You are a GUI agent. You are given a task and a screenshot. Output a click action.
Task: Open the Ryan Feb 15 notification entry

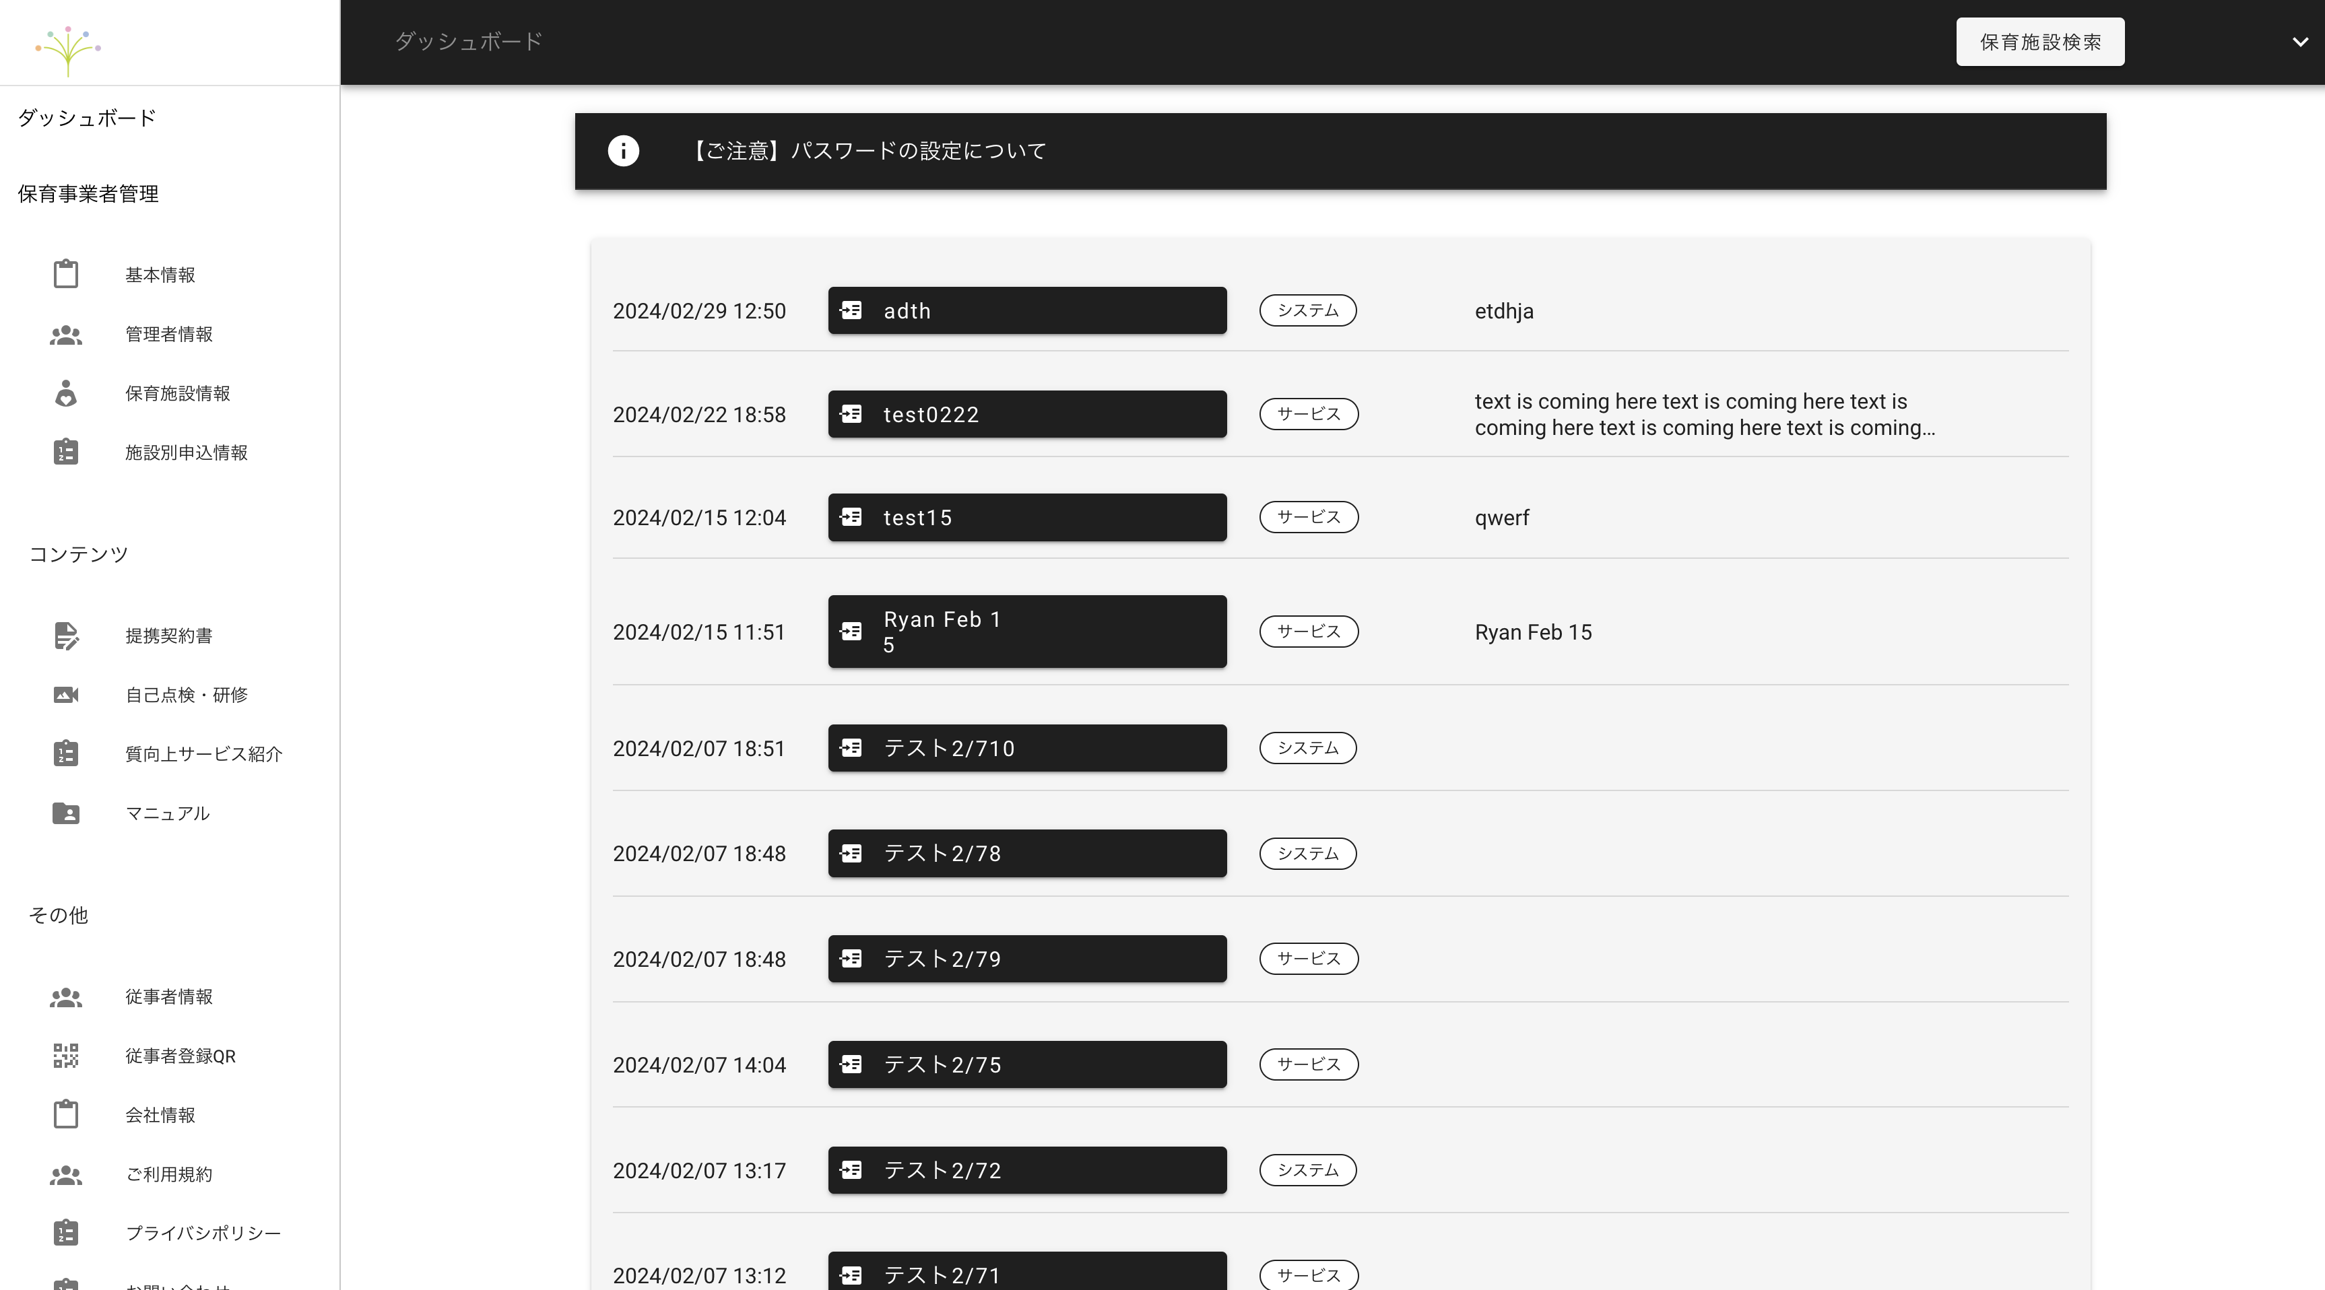click(1027, 632)
